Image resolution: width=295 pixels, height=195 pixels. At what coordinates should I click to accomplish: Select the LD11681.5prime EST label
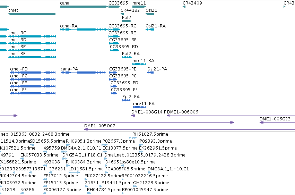(x=86, y=169)
